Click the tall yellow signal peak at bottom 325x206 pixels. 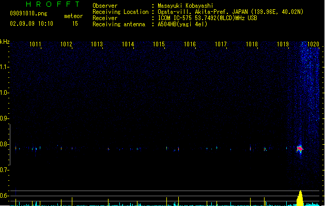[300, 198]
